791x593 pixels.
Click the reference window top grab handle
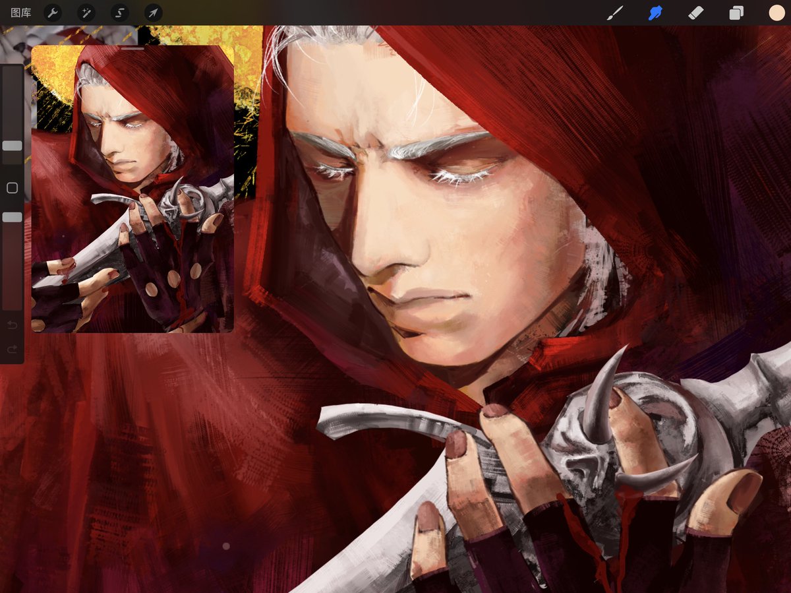(x=132, y=49)
